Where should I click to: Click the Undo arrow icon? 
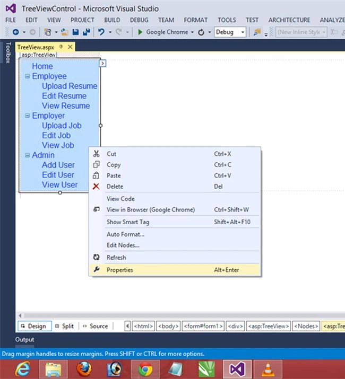(x=101, y=32)
